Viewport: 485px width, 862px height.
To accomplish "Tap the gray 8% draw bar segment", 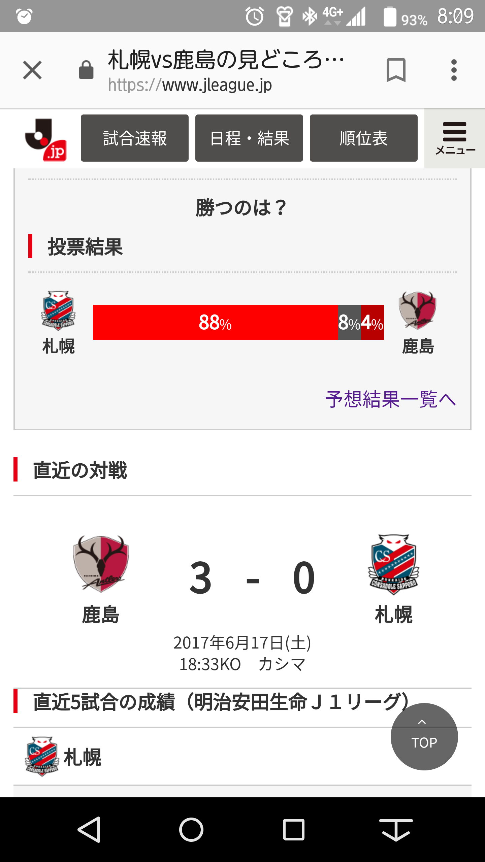I will pos(349,323).
